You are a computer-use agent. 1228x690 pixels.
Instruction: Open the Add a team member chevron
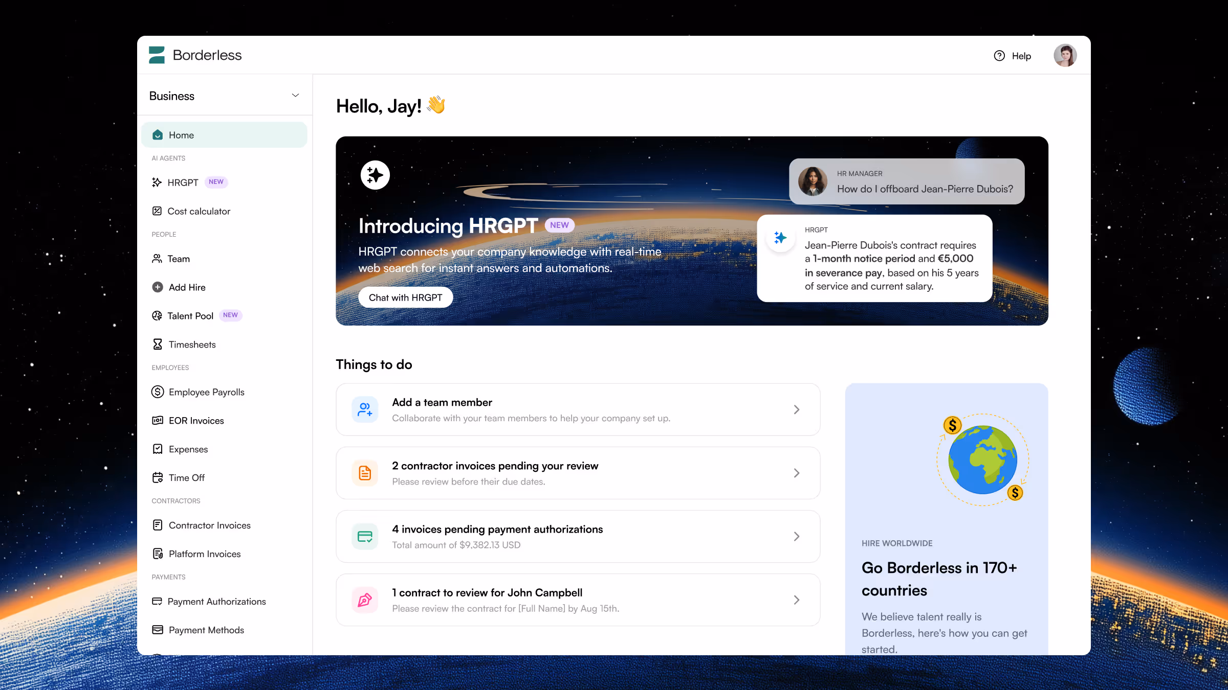click(x=796, y=409)
